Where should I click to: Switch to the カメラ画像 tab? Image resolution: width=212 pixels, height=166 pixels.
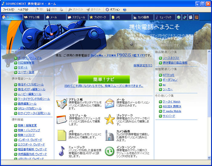point(143,17)
